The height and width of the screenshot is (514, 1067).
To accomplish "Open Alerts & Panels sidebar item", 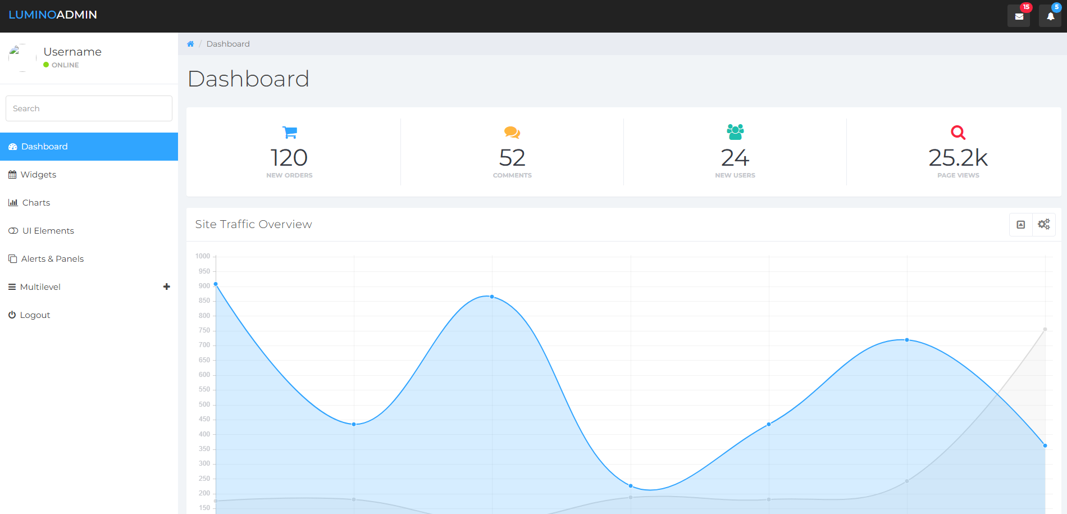I will tap(89, 259).
